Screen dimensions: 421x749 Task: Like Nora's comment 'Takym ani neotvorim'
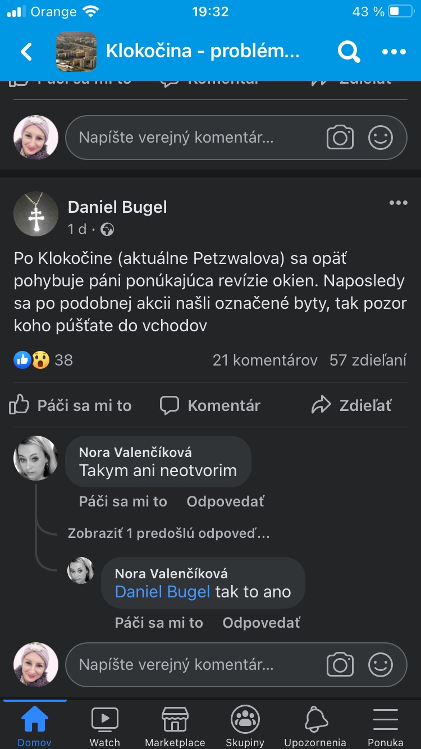pyautogui.click(x=123, y=501)
